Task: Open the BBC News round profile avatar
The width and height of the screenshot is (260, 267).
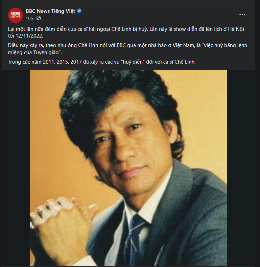Action: (16, 15)
